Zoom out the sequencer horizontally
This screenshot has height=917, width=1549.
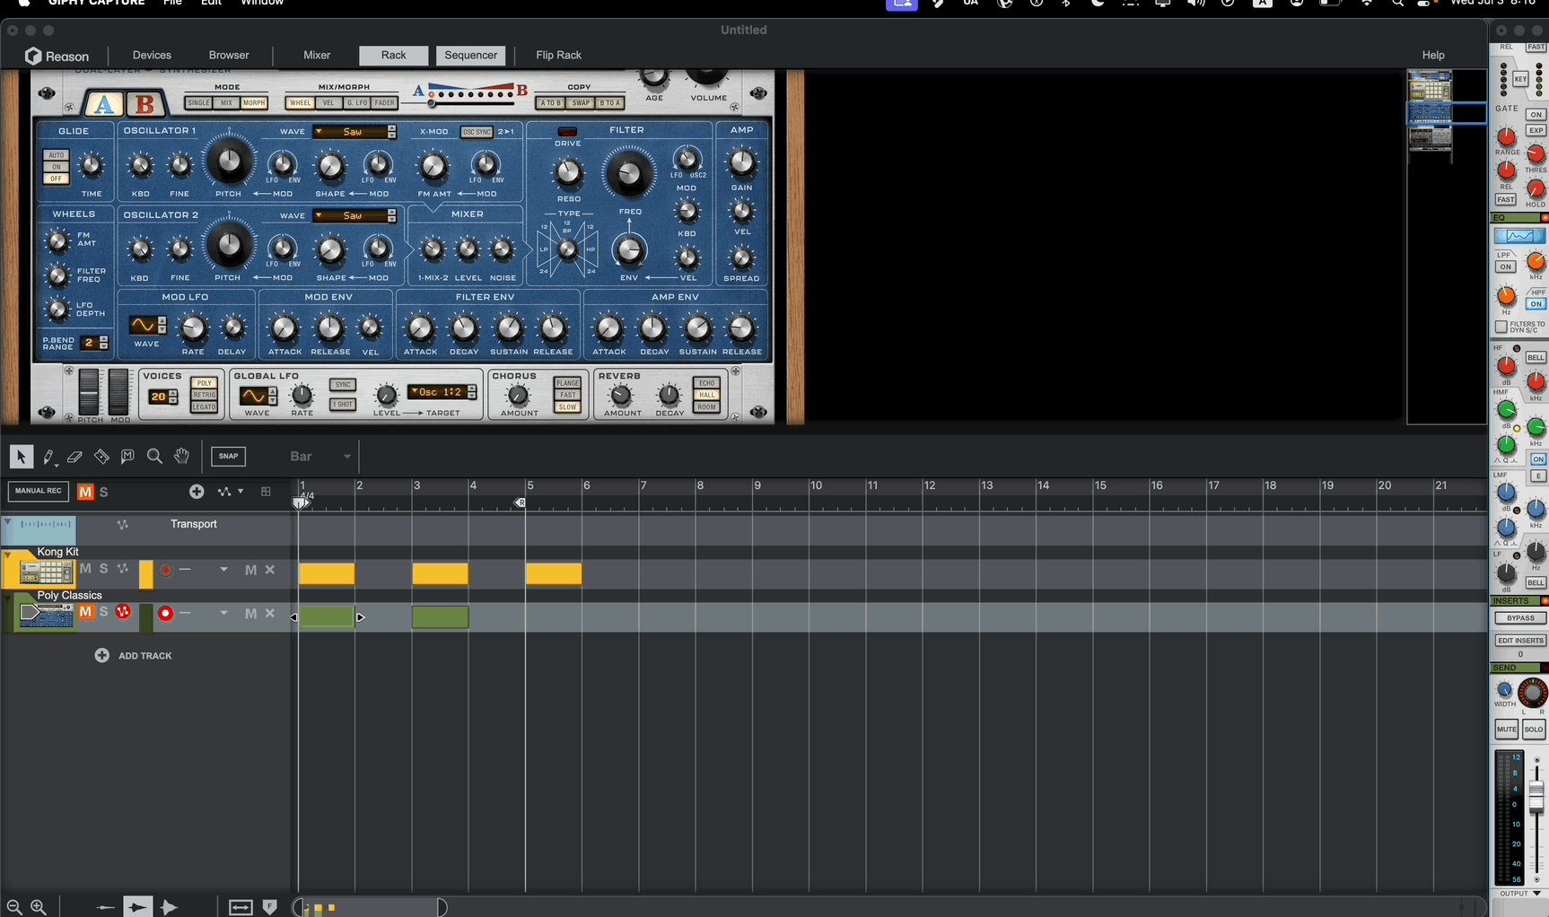point(14,907)
